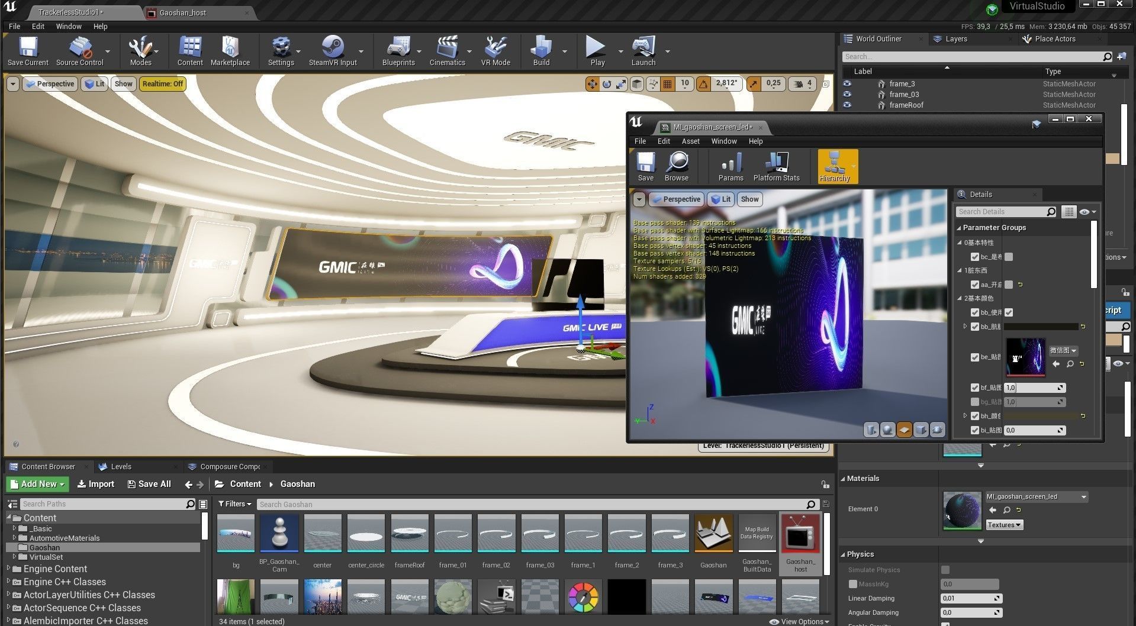Click the Save All button
The height and width of the screenshot is (626, 1136).
click(149, 484)
